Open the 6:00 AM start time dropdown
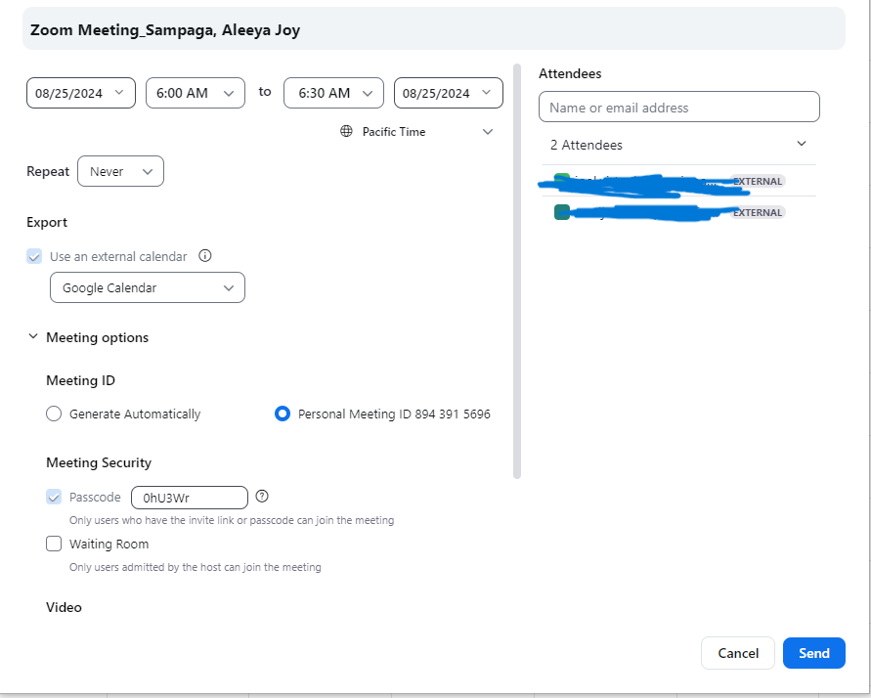This screenshot has width=871, height=698. tap(195, 93)
